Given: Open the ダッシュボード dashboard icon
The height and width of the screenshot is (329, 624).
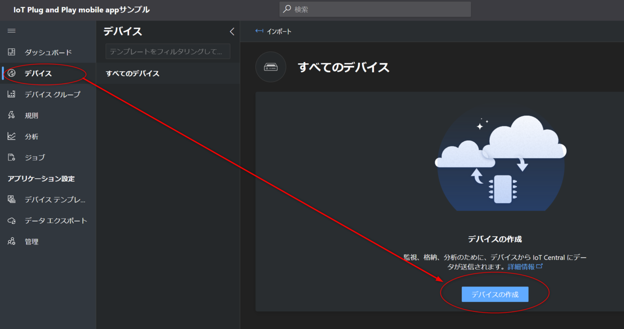Looking at the screenshot, I should click(x=11, y=52).
